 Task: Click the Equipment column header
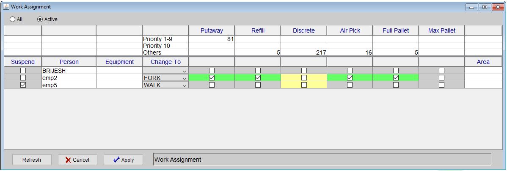[x=119, y=62]
